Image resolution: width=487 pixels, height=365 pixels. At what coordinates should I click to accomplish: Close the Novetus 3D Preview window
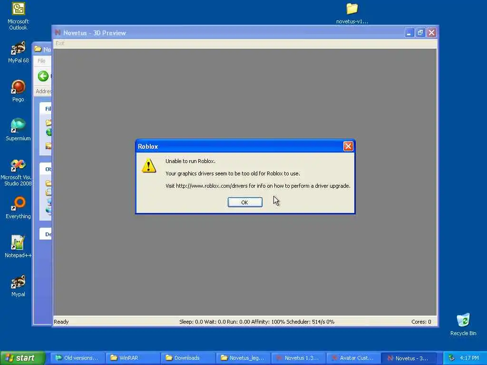pyautogui.click(x=432, y=33)
